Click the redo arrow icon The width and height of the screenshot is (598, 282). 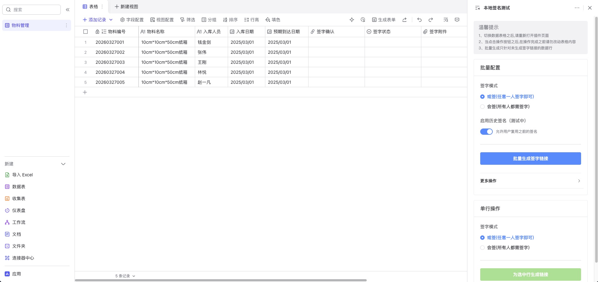click(431, 20)
